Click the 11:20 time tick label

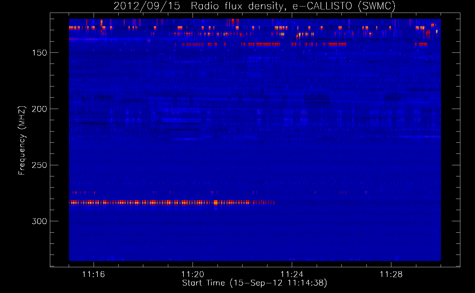[x=193, y=274]
